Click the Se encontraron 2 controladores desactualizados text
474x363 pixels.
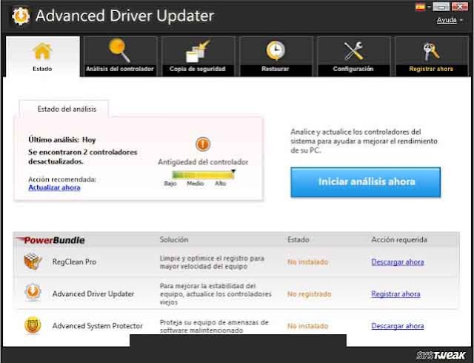83,157
